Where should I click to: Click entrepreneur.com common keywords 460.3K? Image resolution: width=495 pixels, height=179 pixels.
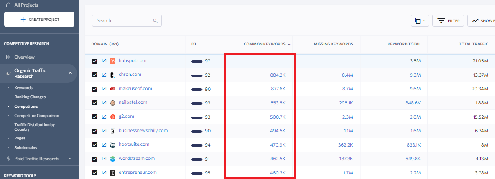[278, 173]
